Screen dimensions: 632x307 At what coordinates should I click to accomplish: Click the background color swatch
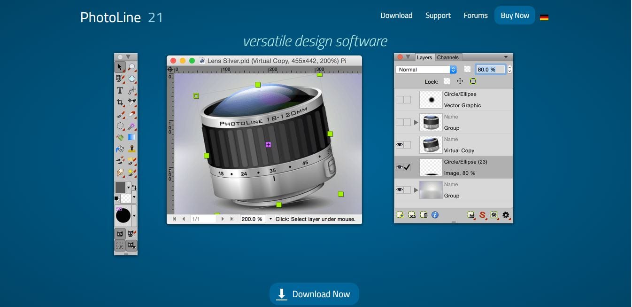coord(126,198)
